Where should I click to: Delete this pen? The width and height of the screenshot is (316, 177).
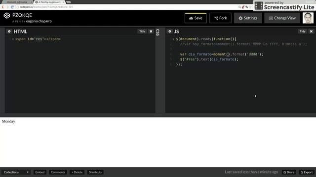pos(77,172)
